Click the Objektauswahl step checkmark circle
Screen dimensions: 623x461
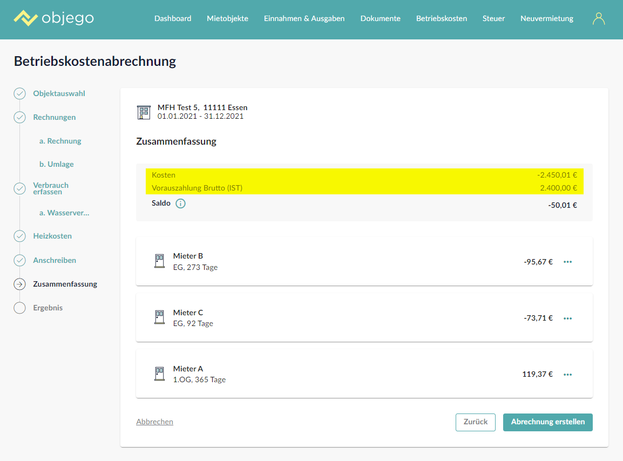(x=19, y=93)
